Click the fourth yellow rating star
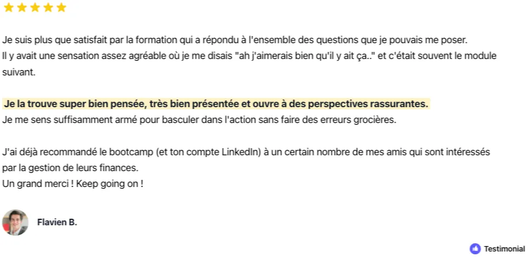Viewport: 529px width, 257px height. coord(48,8)
